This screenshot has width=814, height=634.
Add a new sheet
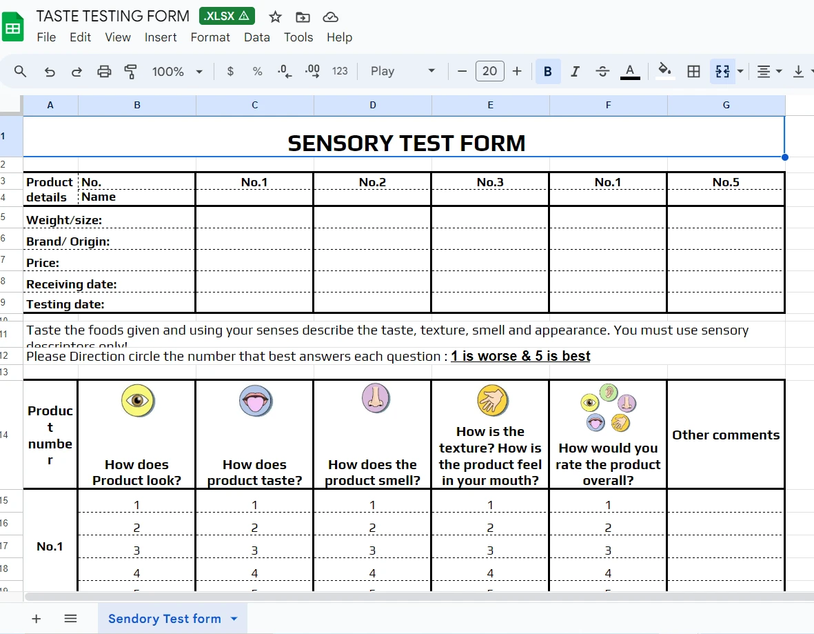pos(37,618)
